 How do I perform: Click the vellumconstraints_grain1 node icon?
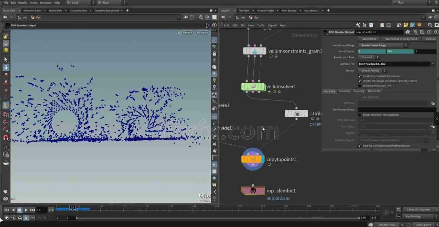[255, 51]
